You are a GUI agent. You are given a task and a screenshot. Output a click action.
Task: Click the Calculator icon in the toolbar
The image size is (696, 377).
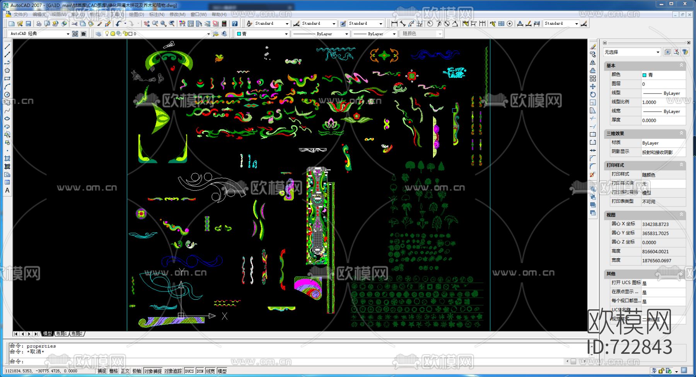click(x=224, y=24)
